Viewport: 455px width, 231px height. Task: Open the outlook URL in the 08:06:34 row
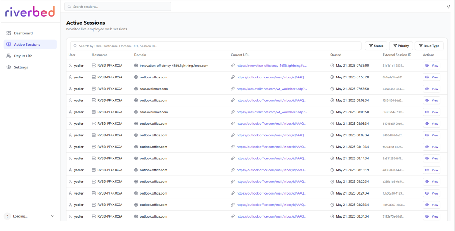(272, 124)
